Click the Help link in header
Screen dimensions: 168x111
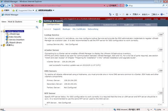[x=156, y=19]
